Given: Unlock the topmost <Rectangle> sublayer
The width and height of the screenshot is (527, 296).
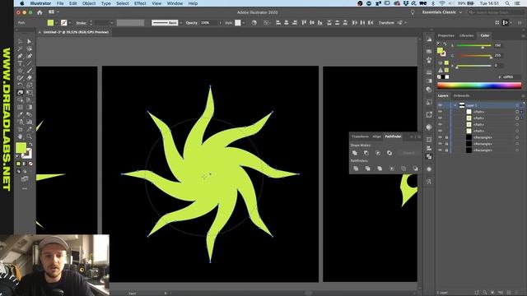Looking at the screenshot, I should [x=446, y=137].
